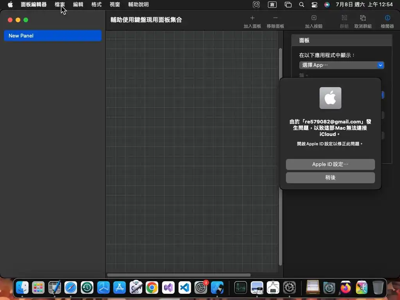Open System Information chip icon in Dock

click(273, 287)
